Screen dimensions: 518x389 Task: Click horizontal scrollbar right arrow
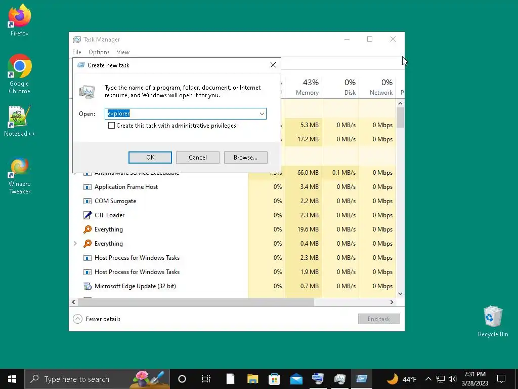[x=392, y=302]
